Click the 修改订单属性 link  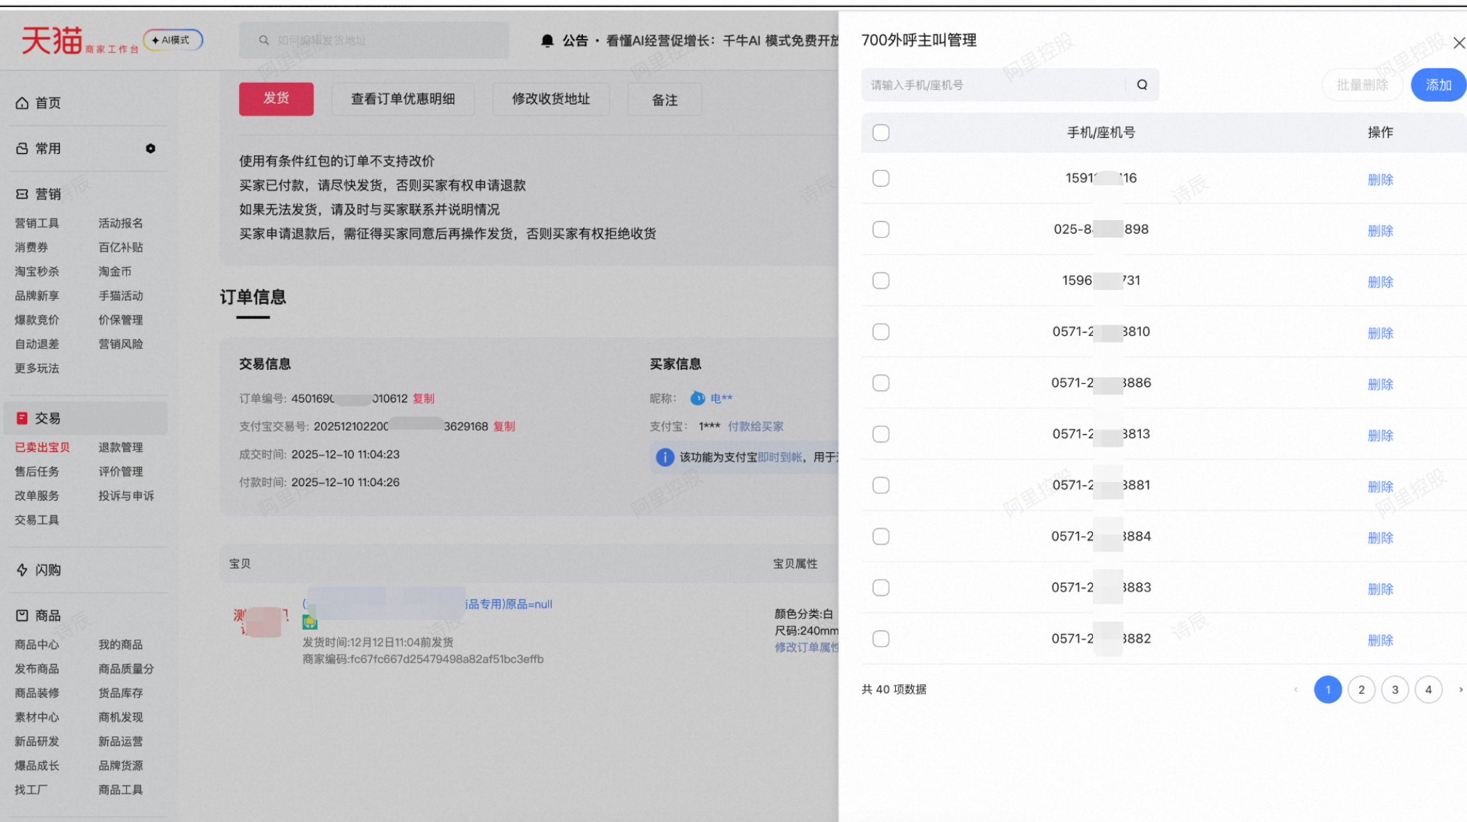(807, 648)
